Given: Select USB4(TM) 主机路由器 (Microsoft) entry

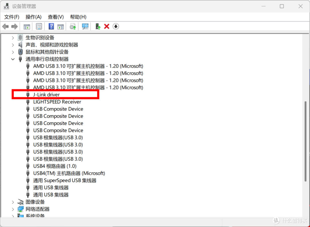Looking at the screenshot, I should (x=69, y=173).
